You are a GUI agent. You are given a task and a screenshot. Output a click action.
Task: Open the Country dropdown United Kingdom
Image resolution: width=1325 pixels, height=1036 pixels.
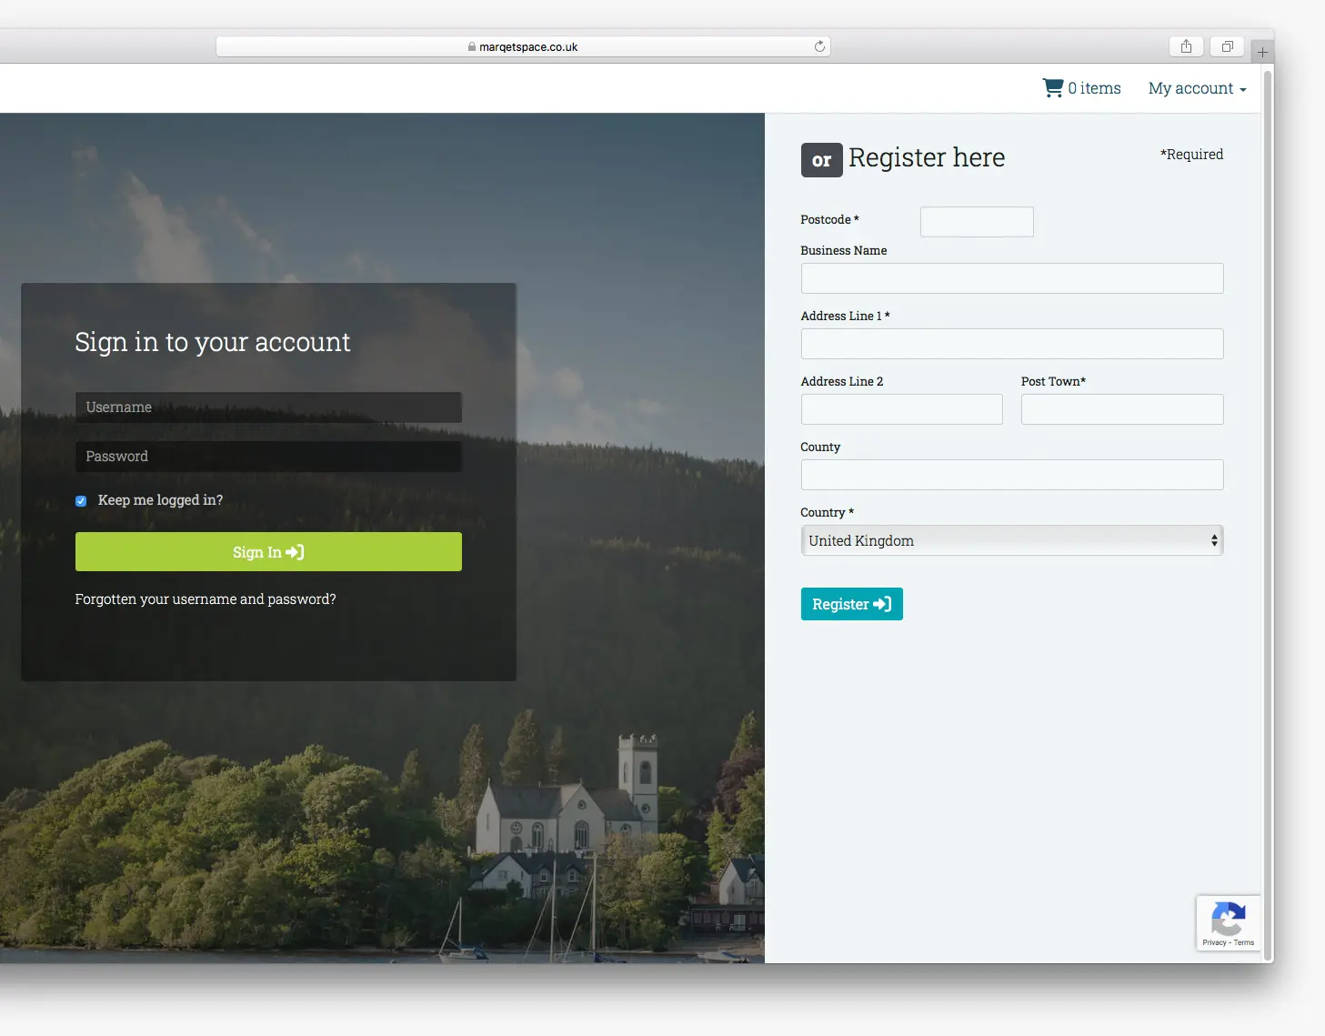pyautogui.click(x=1012, y=540)
